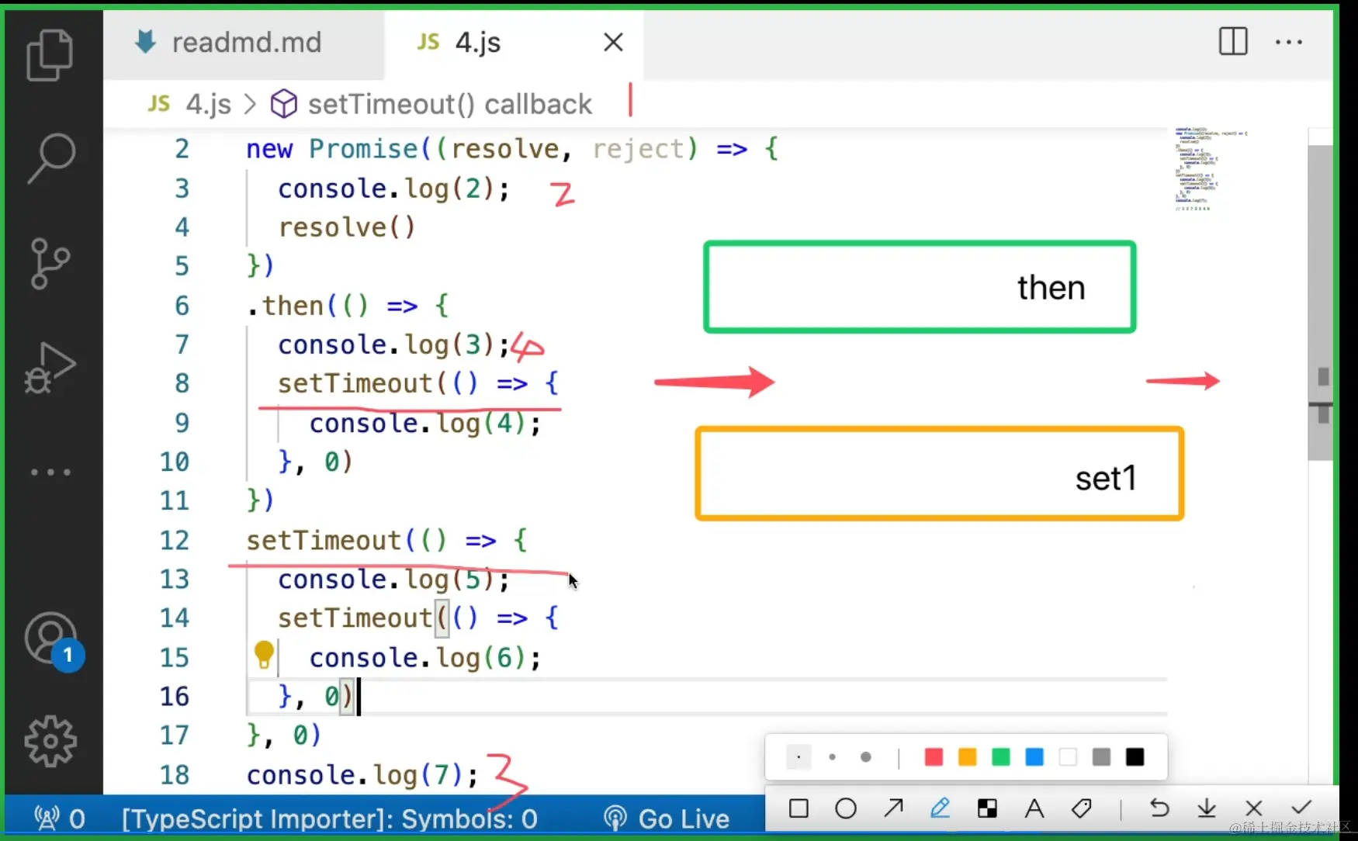
Task: Click line number 6 in the gutter
Action: (x=182, y=305)
